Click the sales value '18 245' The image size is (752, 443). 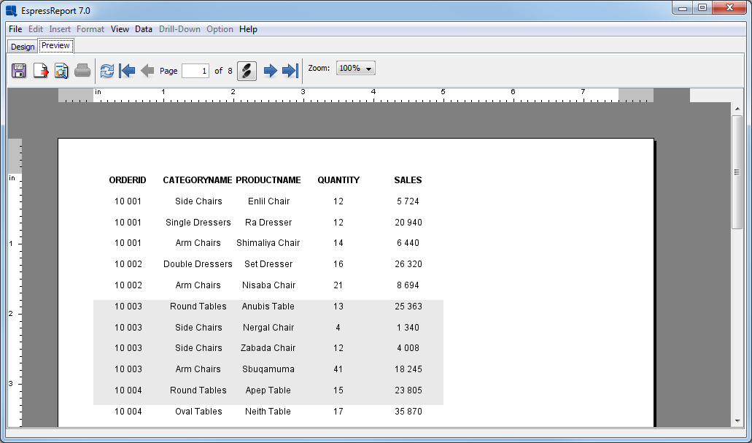408,369
